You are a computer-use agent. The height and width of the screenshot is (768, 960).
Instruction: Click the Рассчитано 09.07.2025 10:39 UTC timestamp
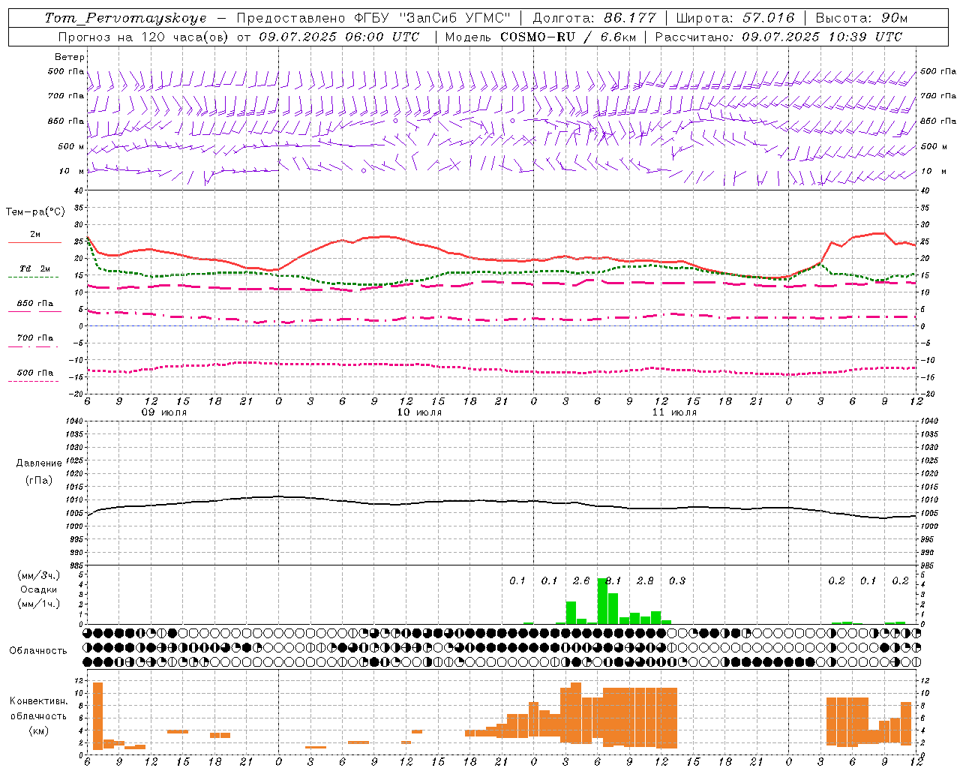(x=778, y=37)
